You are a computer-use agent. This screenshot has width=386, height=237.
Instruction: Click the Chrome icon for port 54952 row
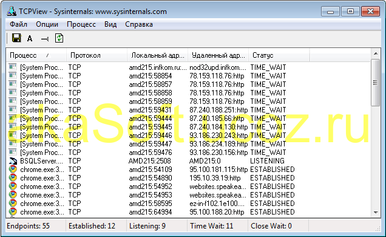pos(13,186)
